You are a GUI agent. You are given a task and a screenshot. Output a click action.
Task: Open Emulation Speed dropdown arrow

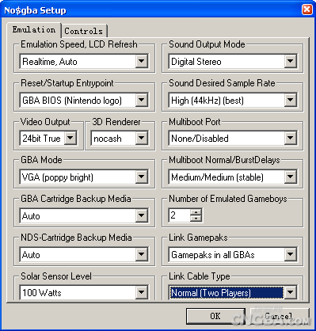click(142, 61)
